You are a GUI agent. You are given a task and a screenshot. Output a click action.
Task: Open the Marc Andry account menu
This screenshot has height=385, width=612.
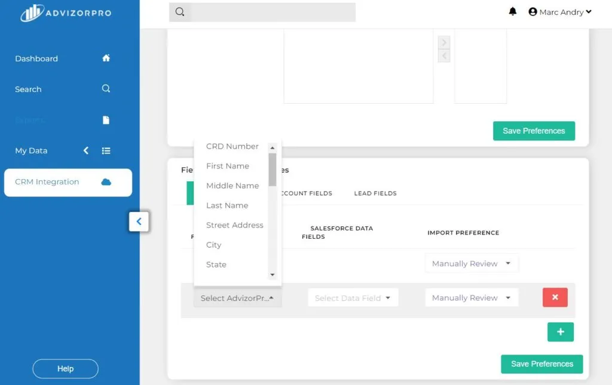click(561, 11)
